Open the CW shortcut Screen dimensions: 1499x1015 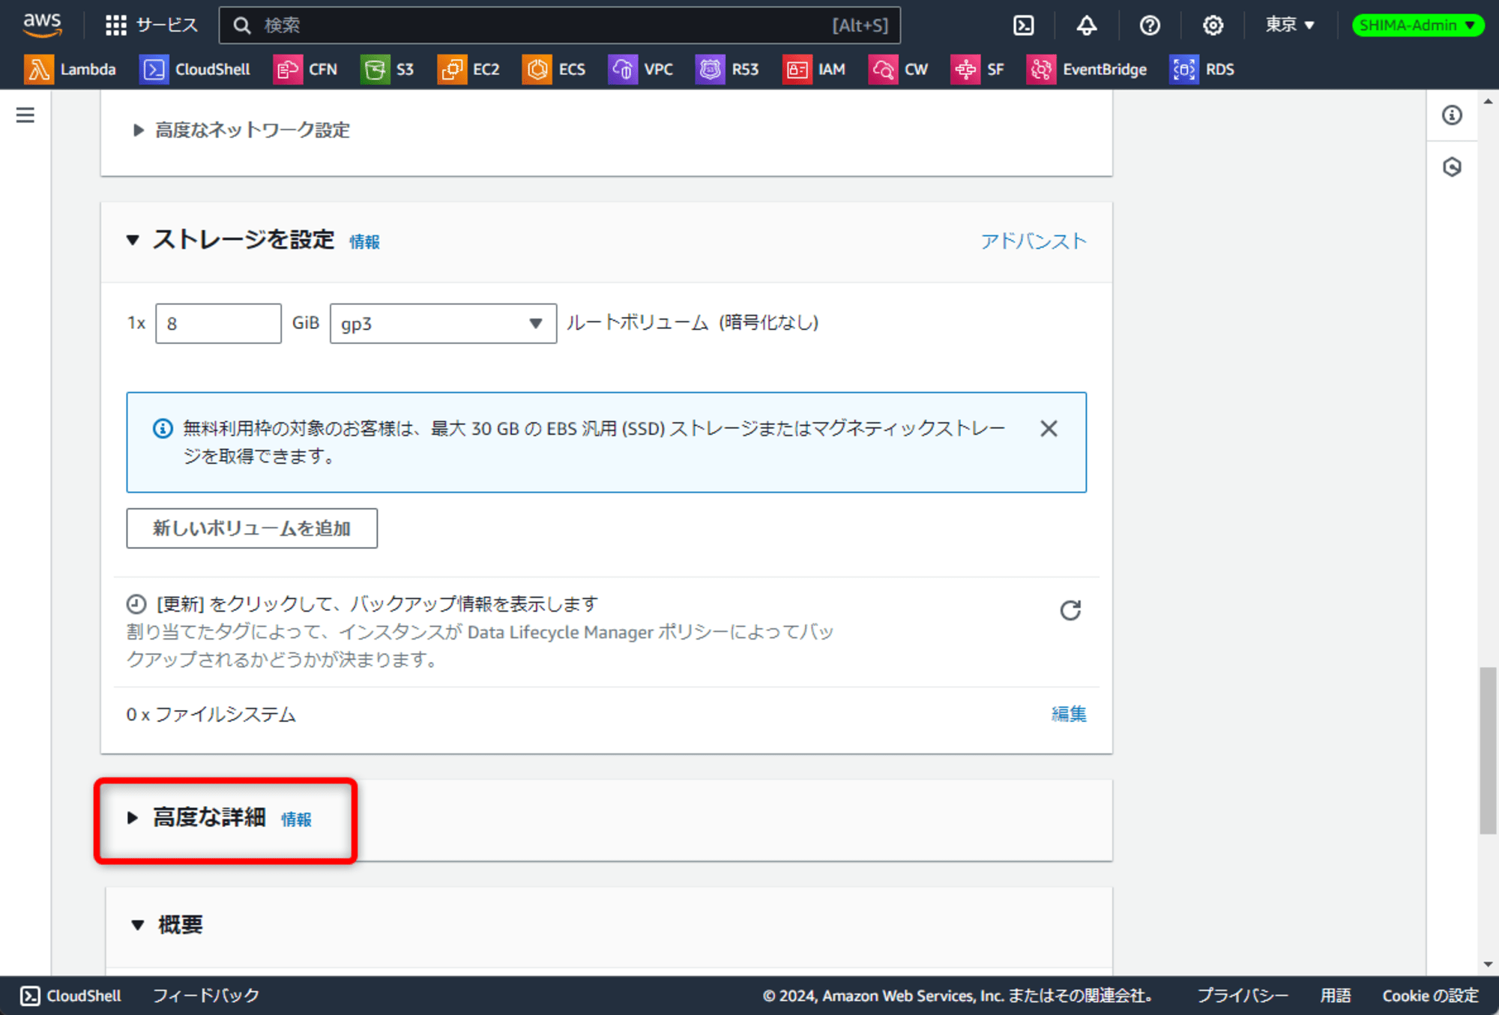[x=899, y=70]
